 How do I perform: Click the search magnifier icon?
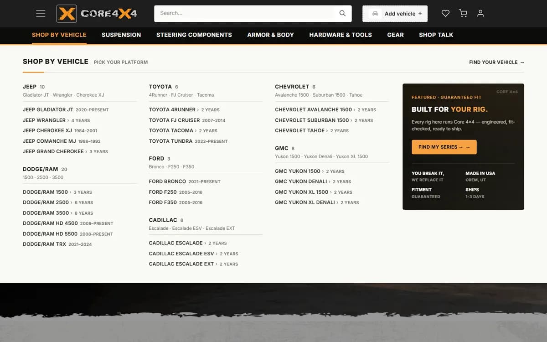pyautogui.click(x=342, y=13)
